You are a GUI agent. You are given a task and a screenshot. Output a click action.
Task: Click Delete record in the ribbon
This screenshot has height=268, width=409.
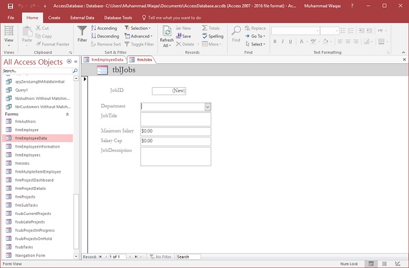click(185, 44)
